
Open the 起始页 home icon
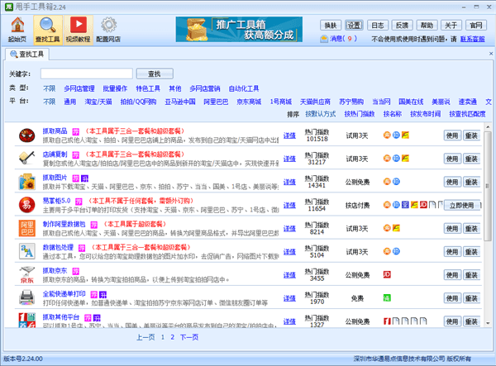point(17,29)
